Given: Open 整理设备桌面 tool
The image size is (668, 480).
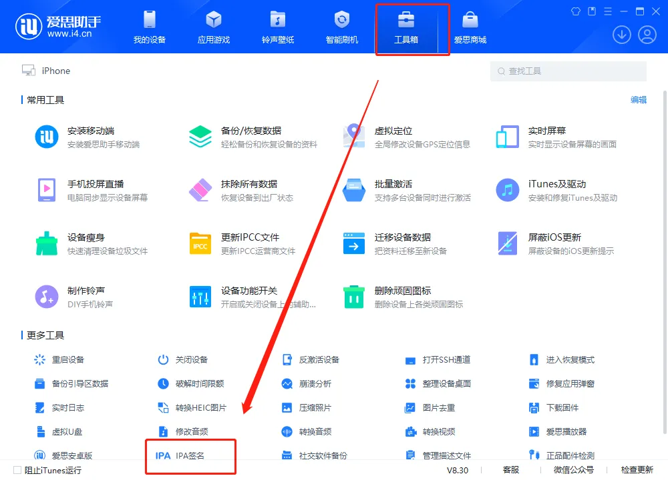Looking at the screenshot, I should (438, 383).
